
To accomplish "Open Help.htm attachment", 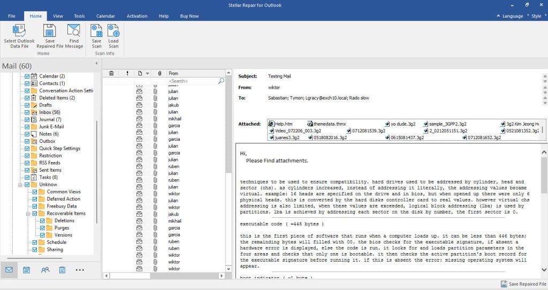I will [x=280, y=124].
